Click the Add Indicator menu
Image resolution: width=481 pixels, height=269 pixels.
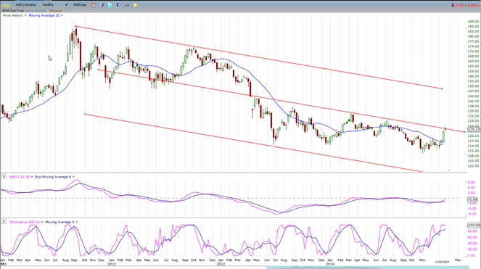[x=26, y=5]
